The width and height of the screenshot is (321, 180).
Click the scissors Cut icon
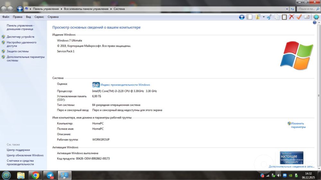pyautogui.click(x=269, y=17)
